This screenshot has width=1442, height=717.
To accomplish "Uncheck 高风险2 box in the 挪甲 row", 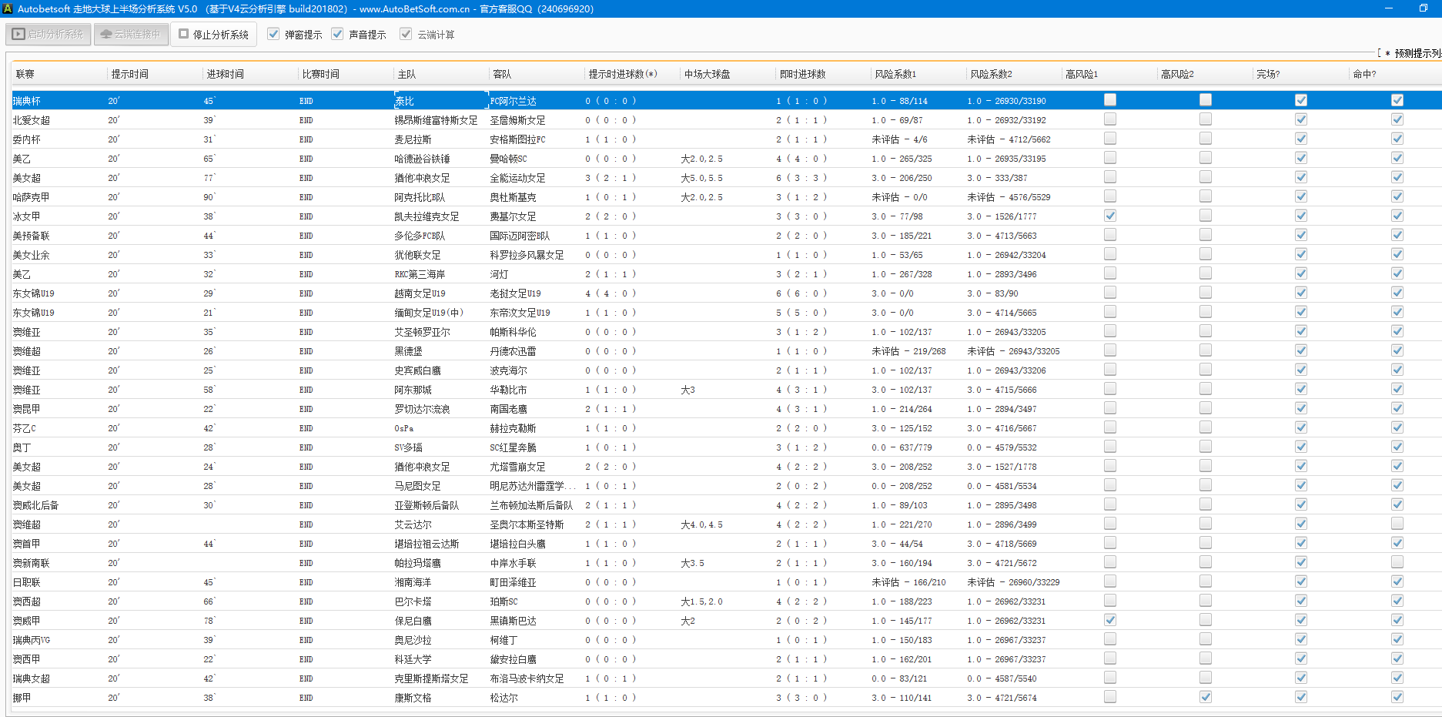I will (1205, 697).
